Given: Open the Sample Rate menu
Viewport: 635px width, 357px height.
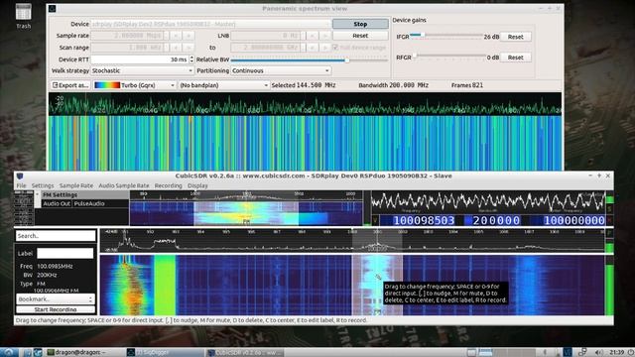Looking at the screenshot, I should point(76,185).
